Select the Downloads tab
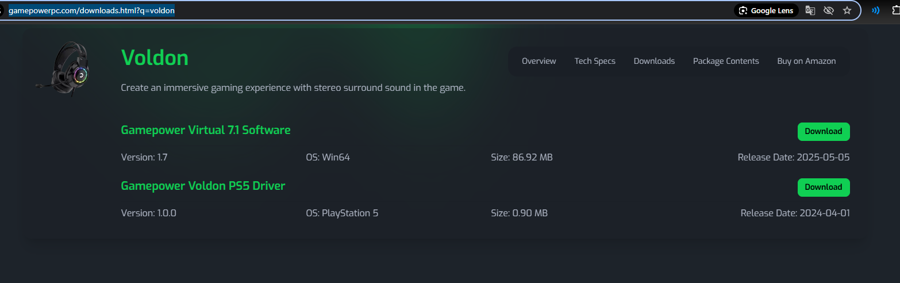 654,61
